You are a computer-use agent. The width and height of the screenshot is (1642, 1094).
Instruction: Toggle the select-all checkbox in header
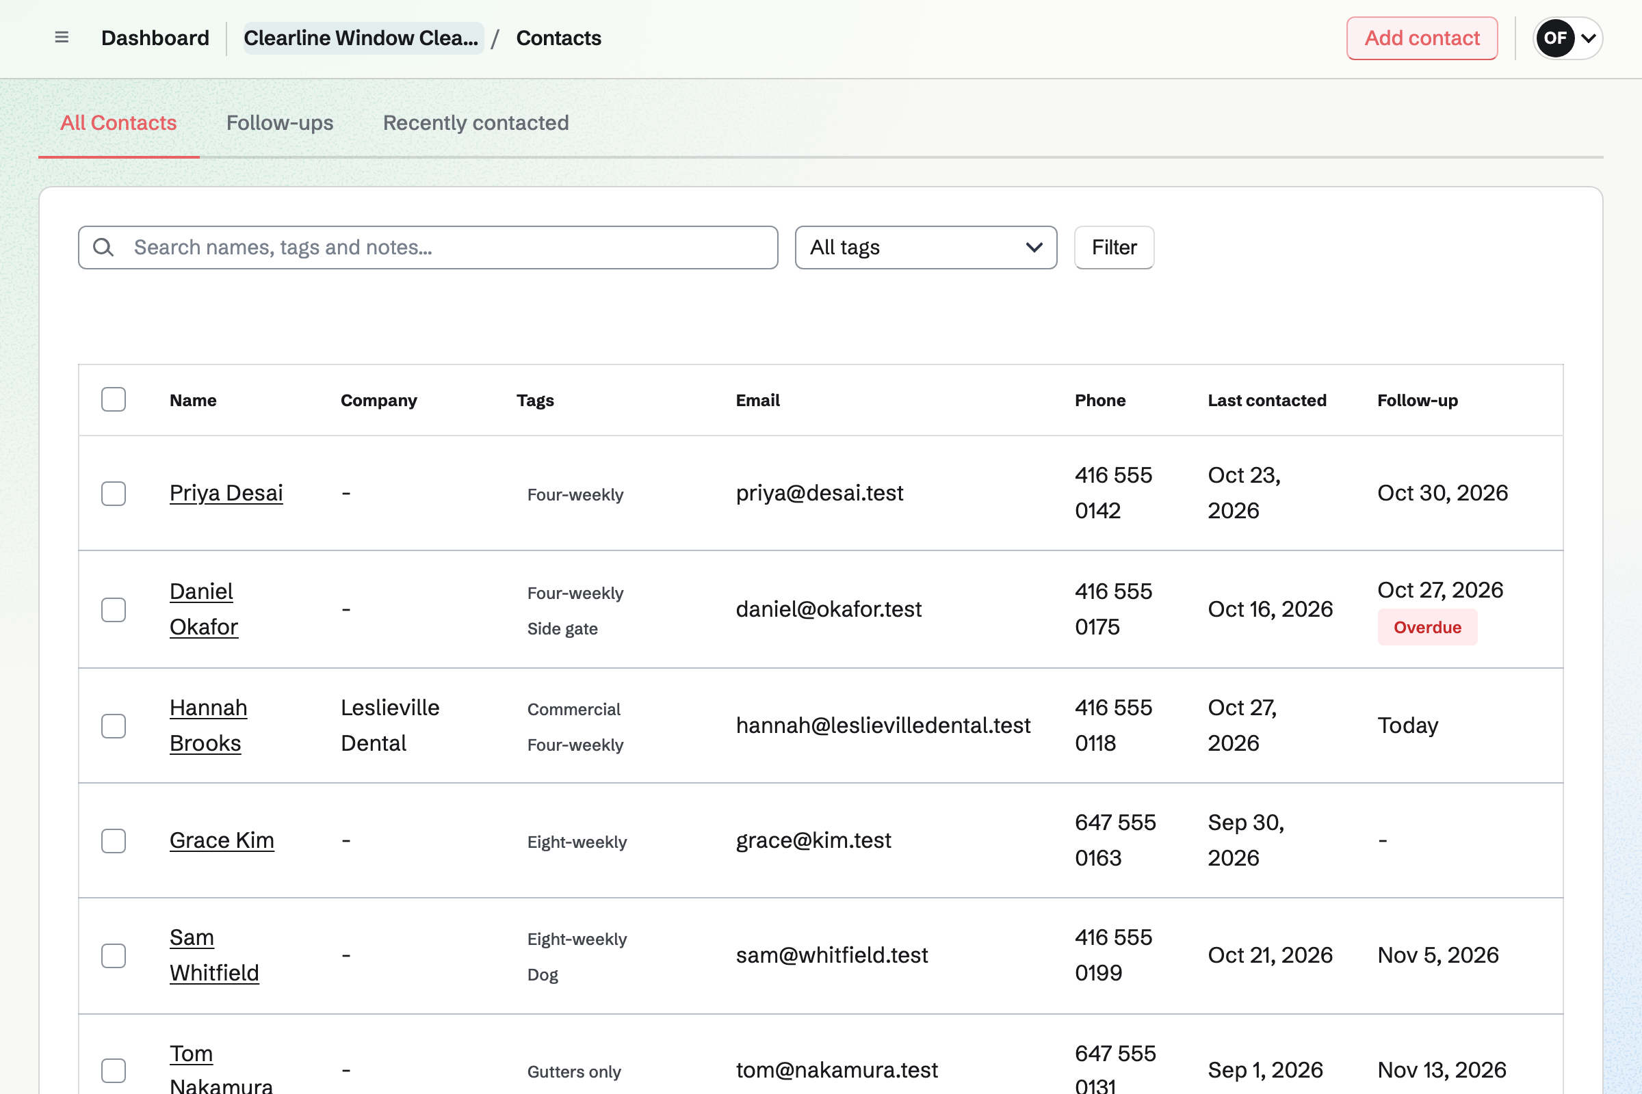113,400
